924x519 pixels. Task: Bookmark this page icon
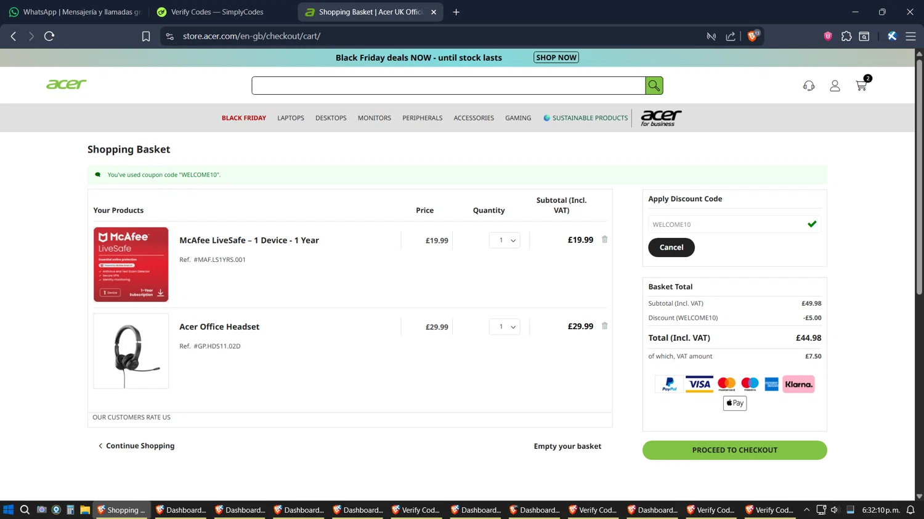tap(146, 36)
